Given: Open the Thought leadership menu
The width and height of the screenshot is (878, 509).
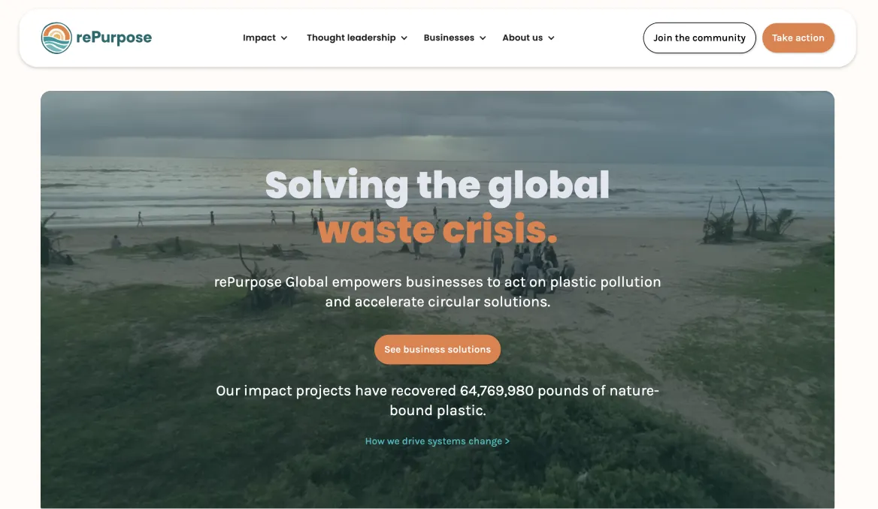Looking at the screenshot, I should (356, 38).
